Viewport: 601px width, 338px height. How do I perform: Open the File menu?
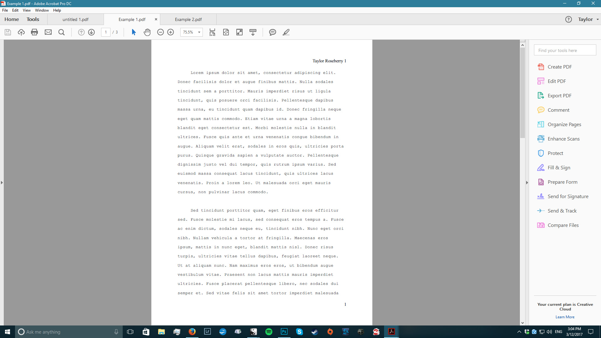point(5,10)
